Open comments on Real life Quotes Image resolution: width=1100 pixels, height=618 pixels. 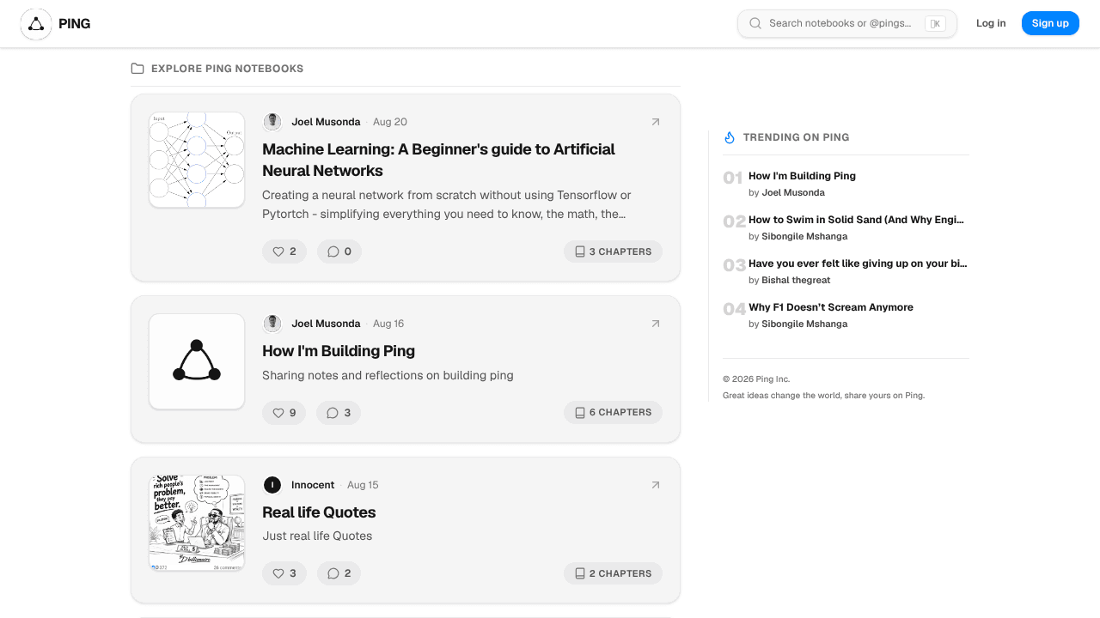tap(339, 573)
